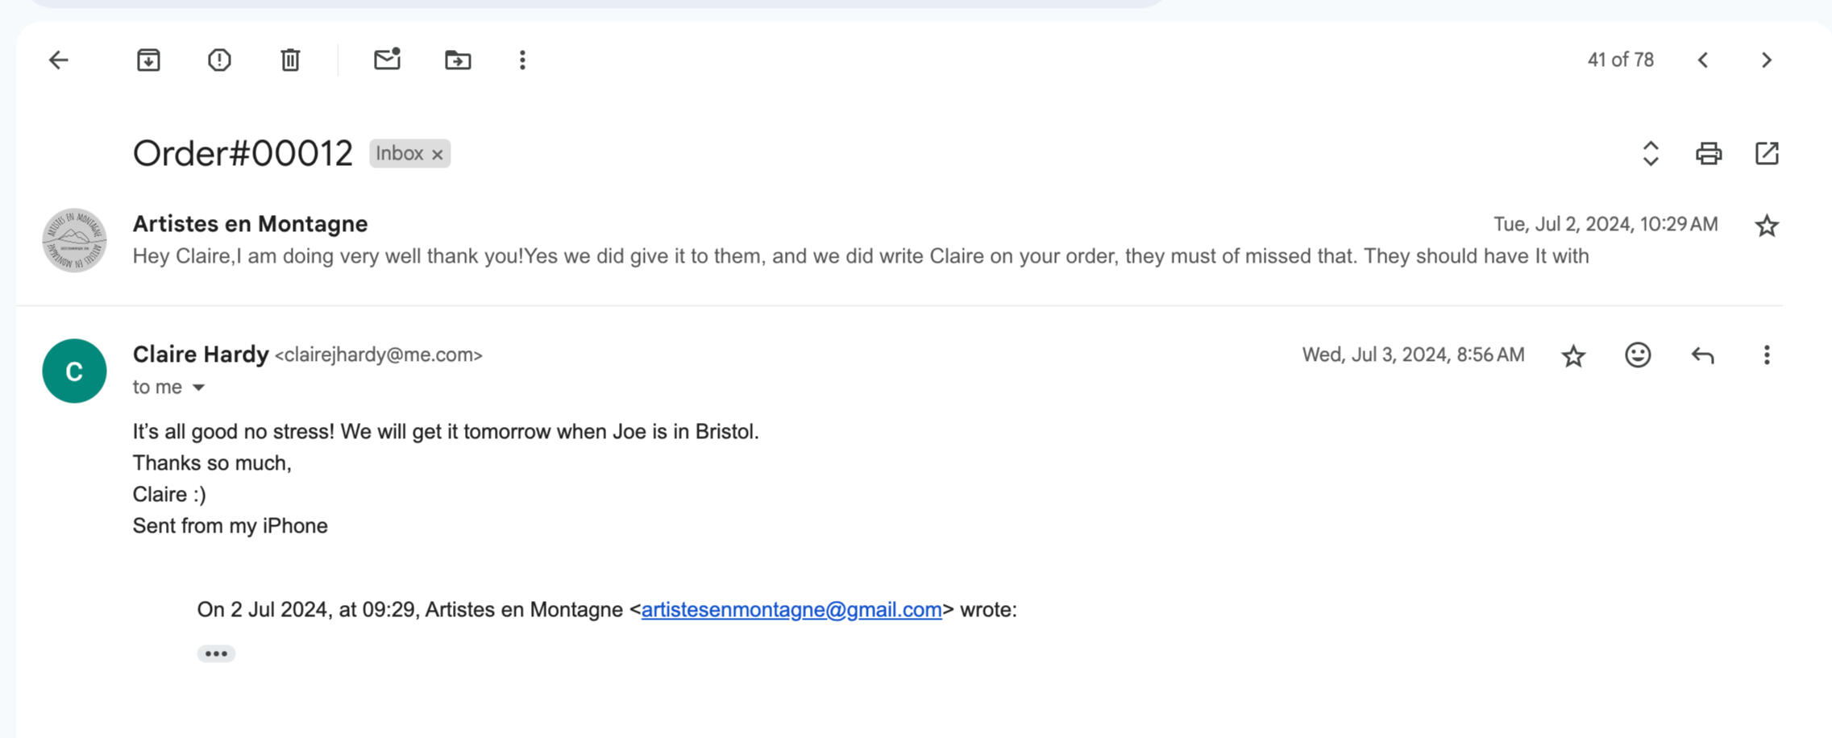The width and height of the screenshot is (1832, 738).
Task: Show recipient details next to 'to me'
Action: [x=198, y=388]
